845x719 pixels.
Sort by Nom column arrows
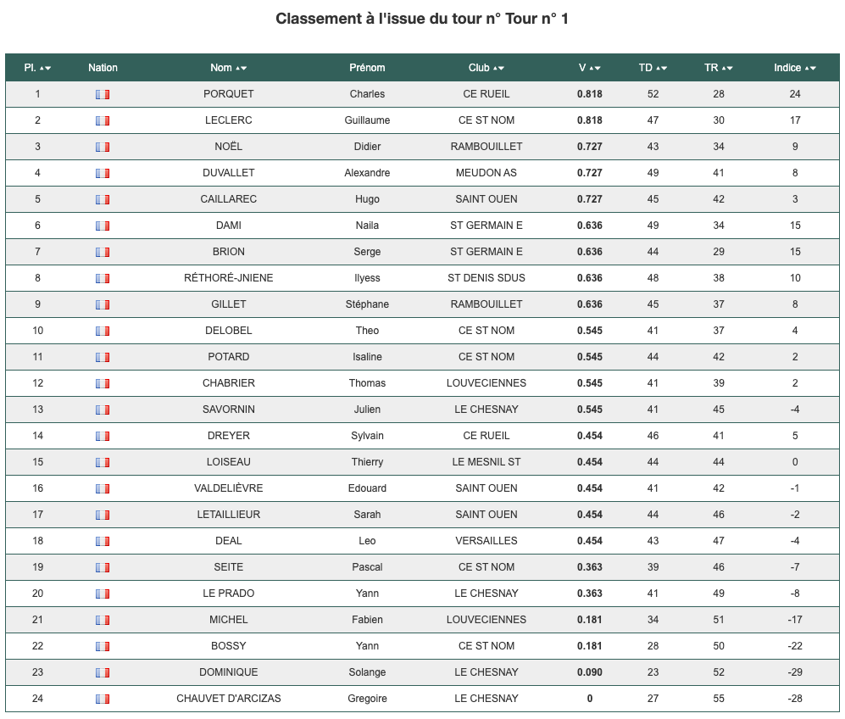pyautogui.click(x=241, y=69)
